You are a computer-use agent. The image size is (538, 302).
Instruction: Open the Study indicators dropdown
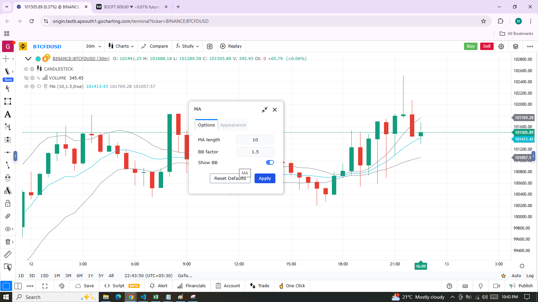[x=188, y=46]
